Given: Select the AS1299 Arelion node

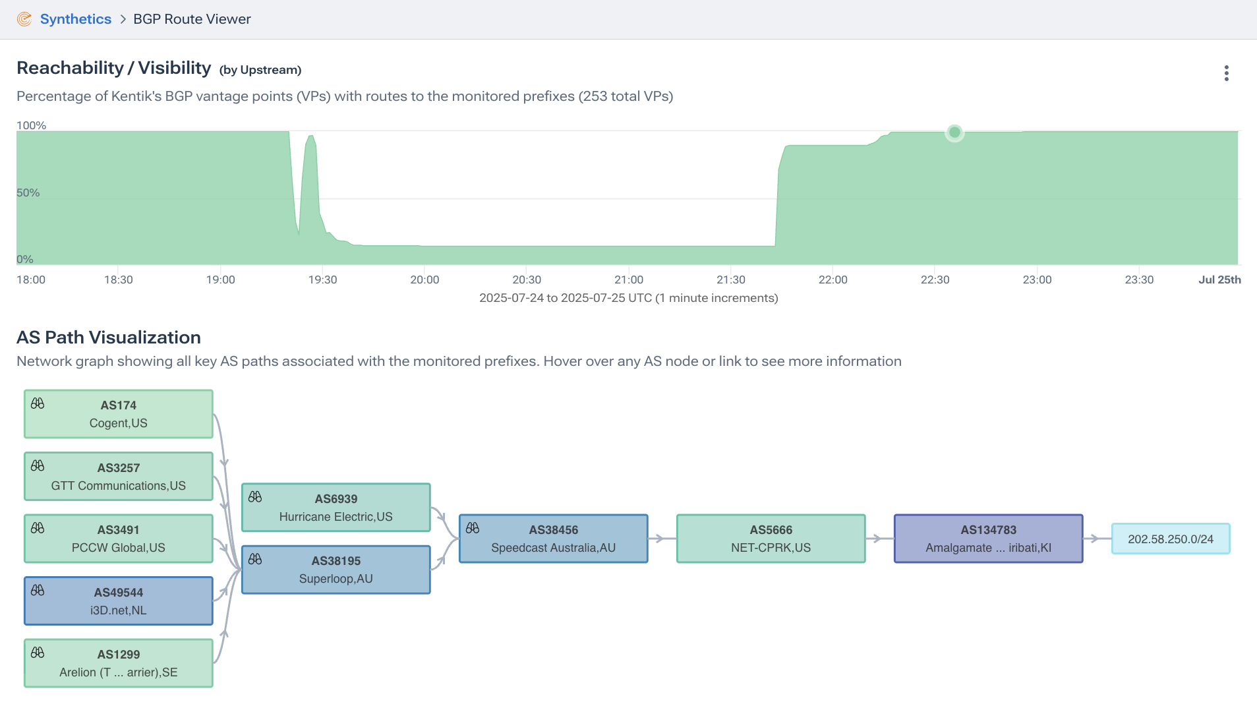Looking at the screenshot, I should (119, 663).
